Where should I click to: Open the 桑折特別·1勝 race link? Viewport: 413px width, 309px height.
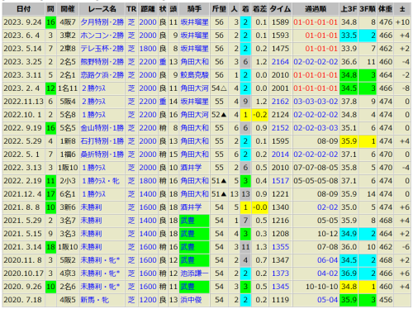click(x=102, y=154)
